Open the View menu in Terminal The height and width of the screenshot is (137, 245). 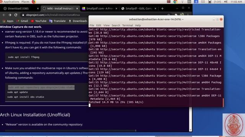point(106,25)
